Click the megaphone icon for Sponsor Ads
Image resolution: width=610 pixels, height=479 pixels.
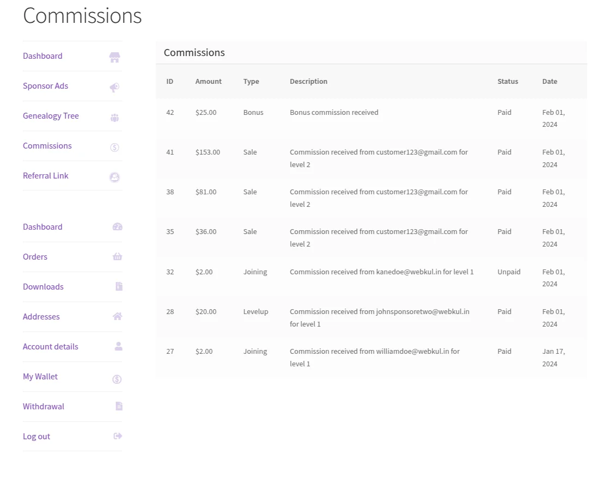pyautogui.click(x=114, y=87)
